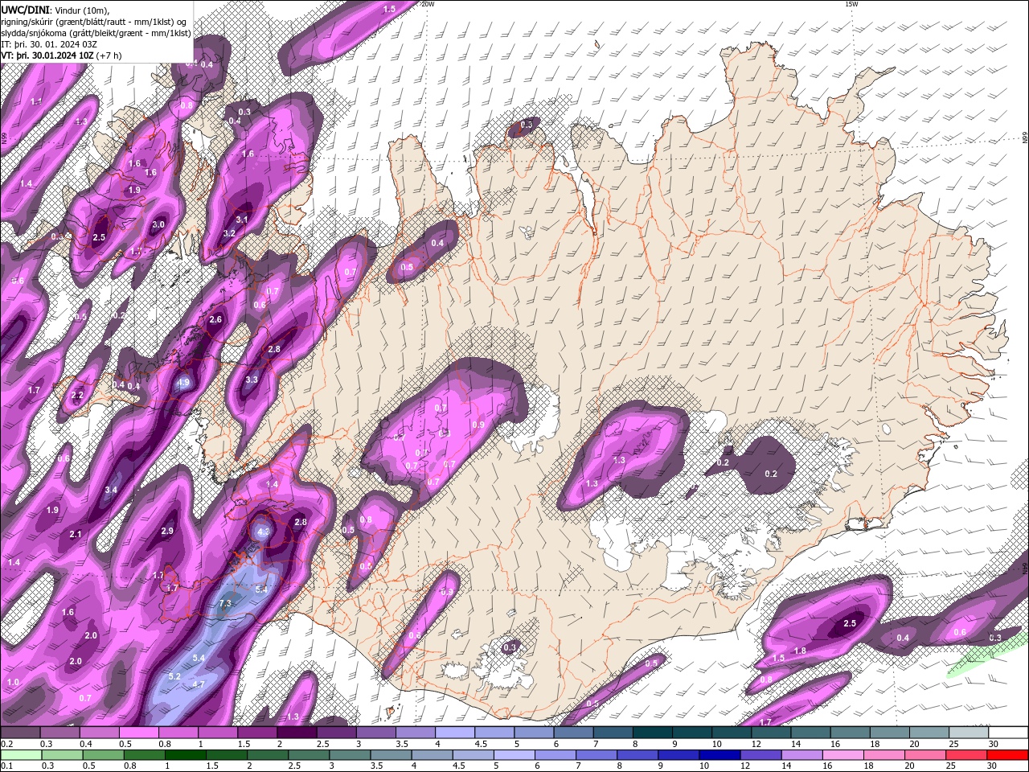Click the 1.8 value label off the southeast coast
This screenshot has width=1029, height=772.
click(800, 651)
